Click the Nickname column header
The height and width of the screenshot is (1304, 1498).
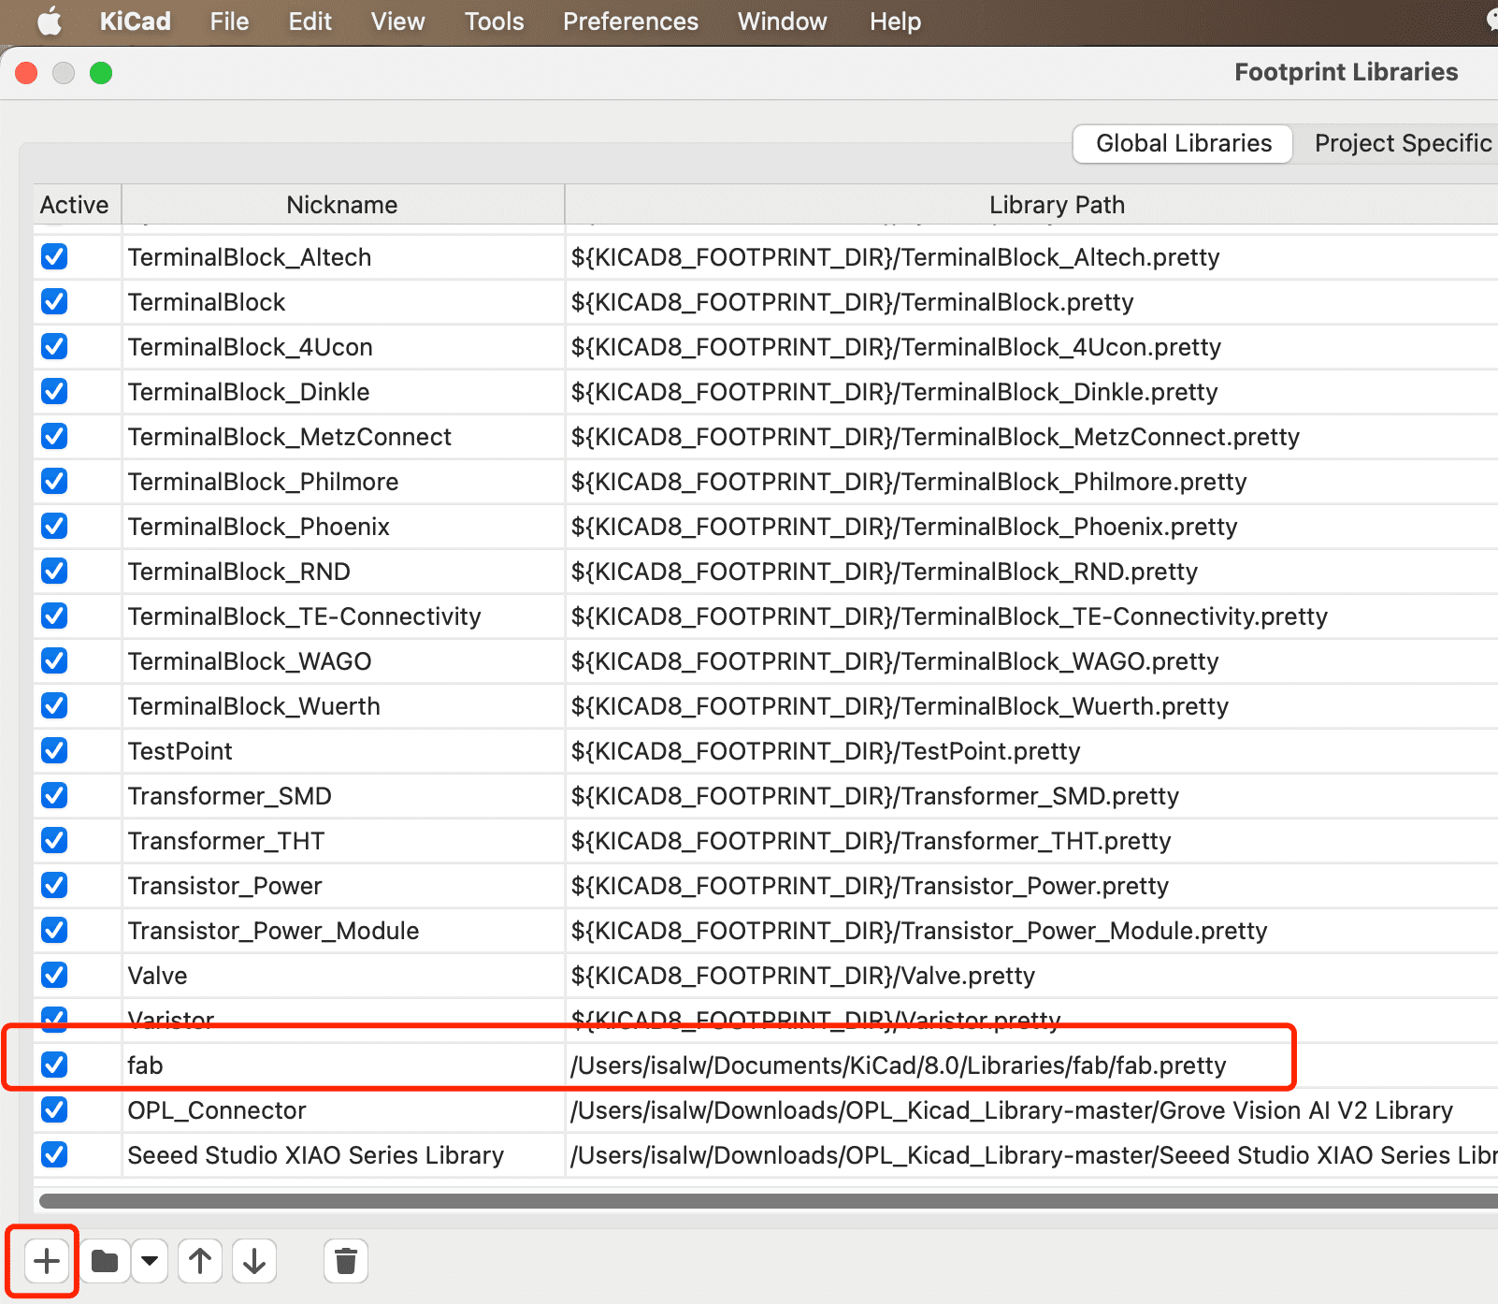coord(342,205)
